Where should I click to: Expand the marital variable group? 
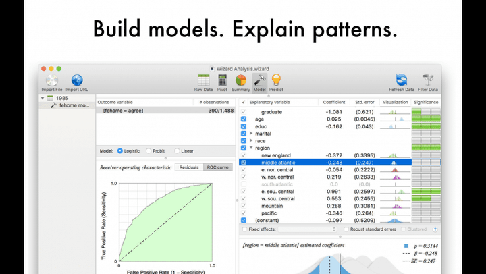251,134
